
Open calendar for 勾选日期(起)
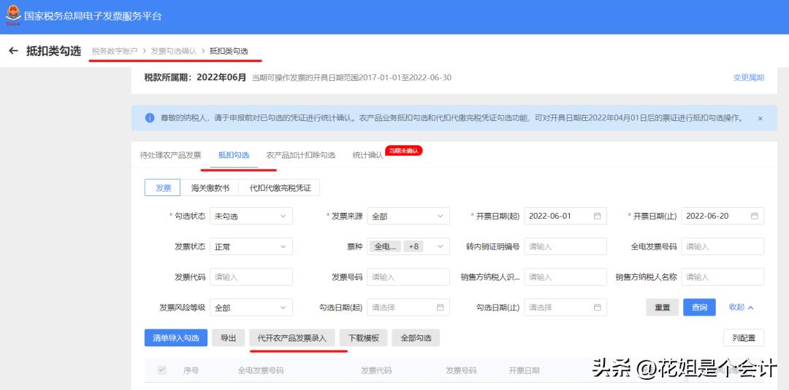[441, 307]
